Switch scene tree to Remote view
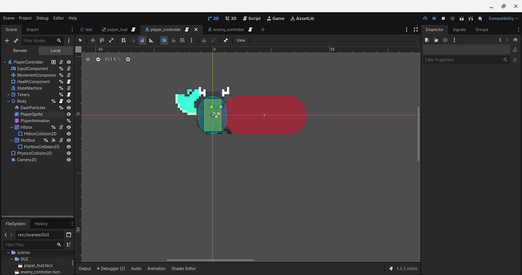 (x=20, y=51)
